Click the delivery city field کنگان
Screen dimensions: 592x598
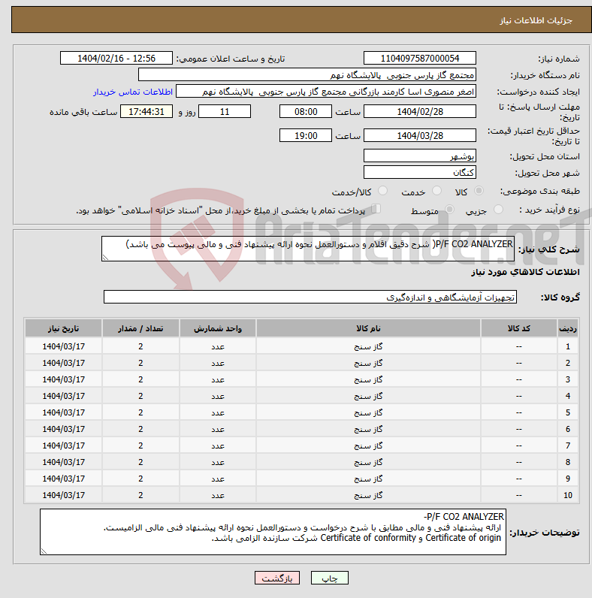click(x=420, y=172)
